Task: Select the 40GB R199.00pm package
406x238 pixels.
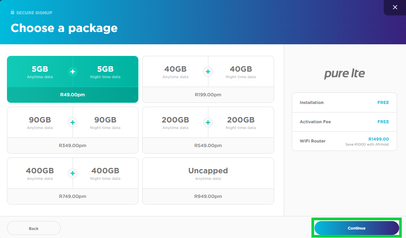Action: pyautogui.click(x=208, y=95)
